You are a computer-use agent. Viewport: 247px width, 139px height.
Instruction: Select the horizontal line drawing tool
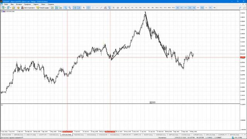(x=97, y=8)
